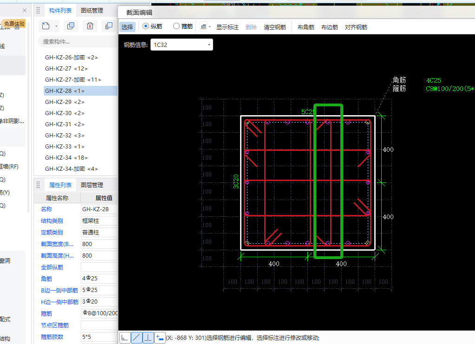Image resolution: width=475 pixels, height=344 pixels.
Task: Click the 选择 toolbar button
Action: coord(127,27)
